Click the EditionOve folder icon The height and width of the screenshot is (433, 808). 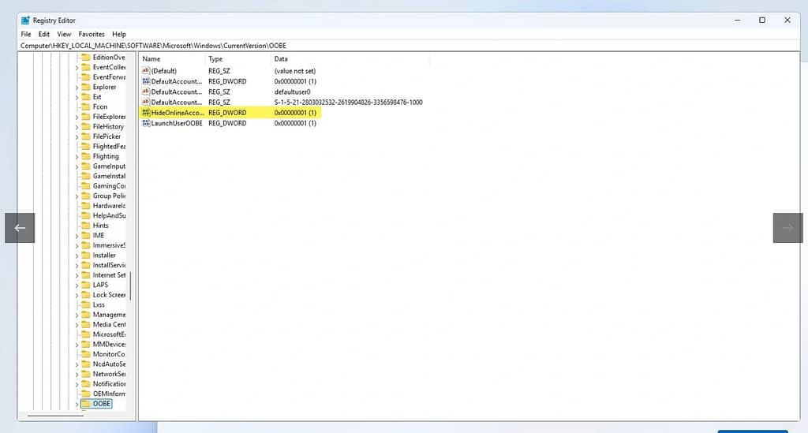85,57
